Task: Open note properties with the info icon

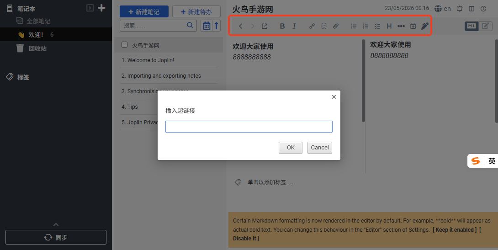Action: point(483,9)
